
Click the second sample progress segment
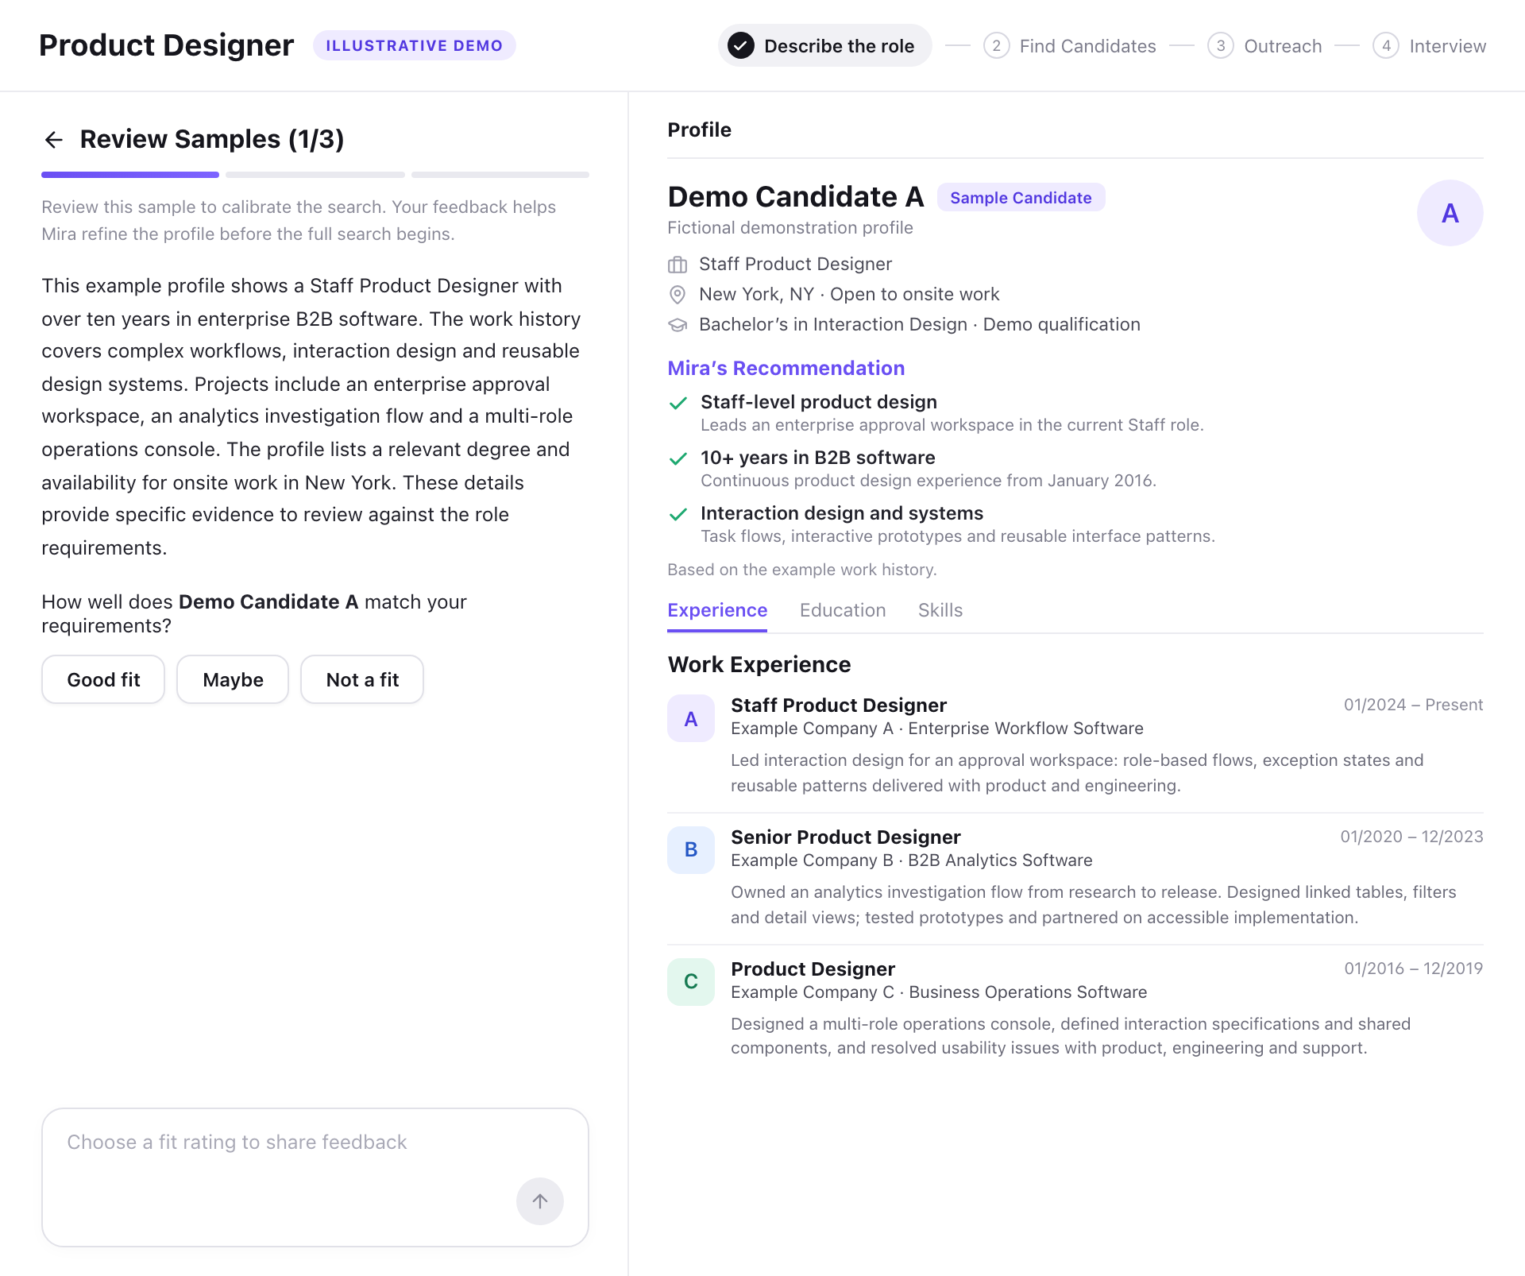point(315,175)
